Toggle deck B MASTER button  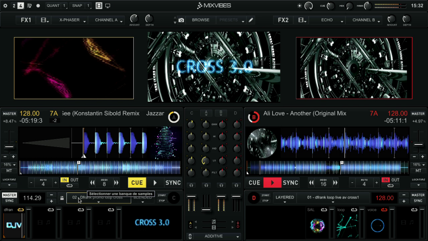pyautogui.click(x=418, y=114)
